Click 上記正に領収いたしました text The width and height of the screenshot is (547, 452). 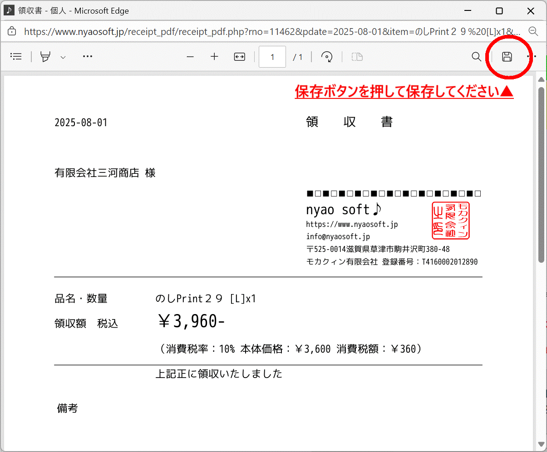point(219,374)
